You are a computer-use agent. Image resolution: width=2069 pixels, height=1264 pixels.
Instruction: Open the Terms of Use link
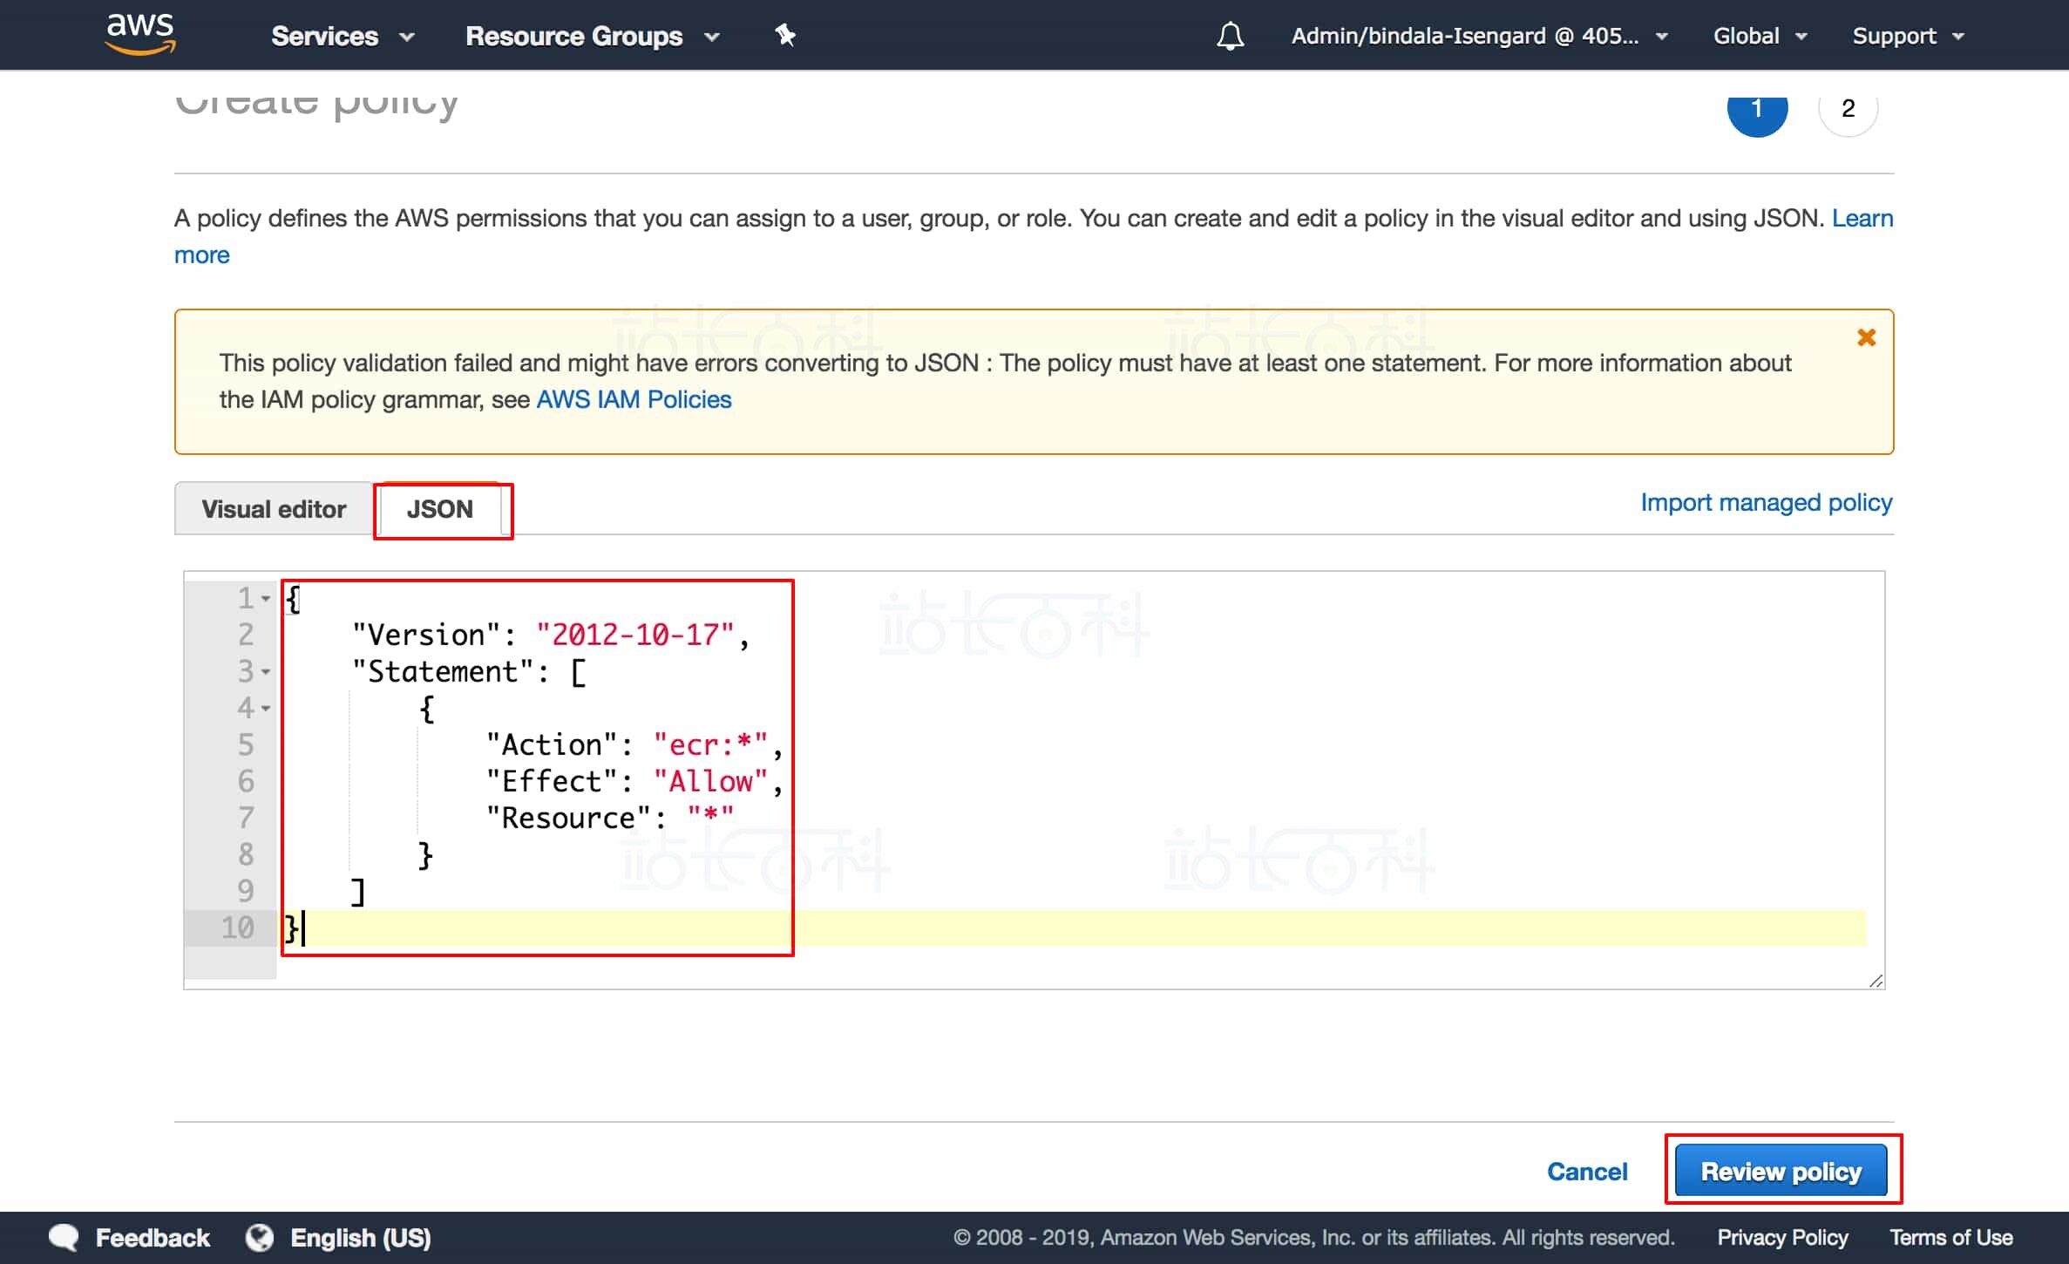(x=1950, y=1238)
